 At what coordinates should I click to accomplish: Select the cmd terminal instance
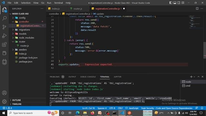pyautogui.click(x=193, y=86)
